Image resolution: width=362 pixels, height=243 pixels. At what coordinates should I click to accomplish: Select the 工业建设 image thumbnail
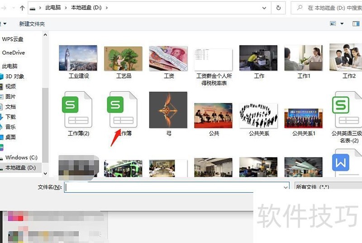coord(78,58)
